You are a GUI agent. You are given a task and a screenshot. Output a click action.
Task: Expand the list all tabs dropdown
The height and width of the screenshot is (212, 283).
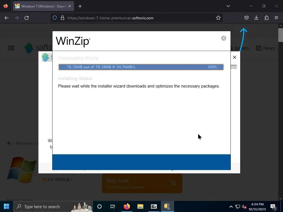coord(228,6)
